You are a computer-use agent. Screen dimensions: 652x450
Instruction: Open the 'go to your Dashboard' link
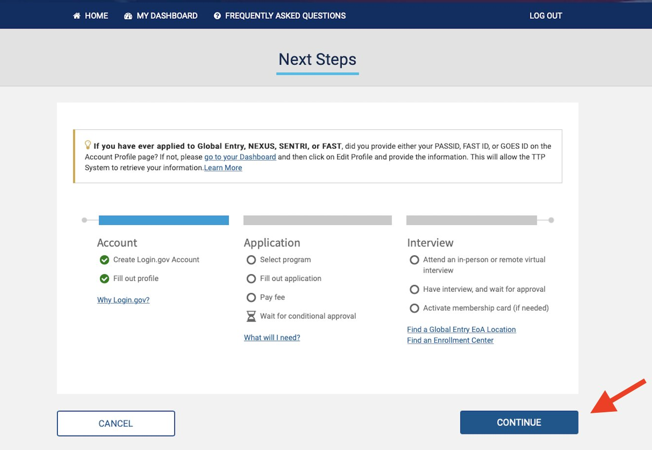click(x=240, y=157)
